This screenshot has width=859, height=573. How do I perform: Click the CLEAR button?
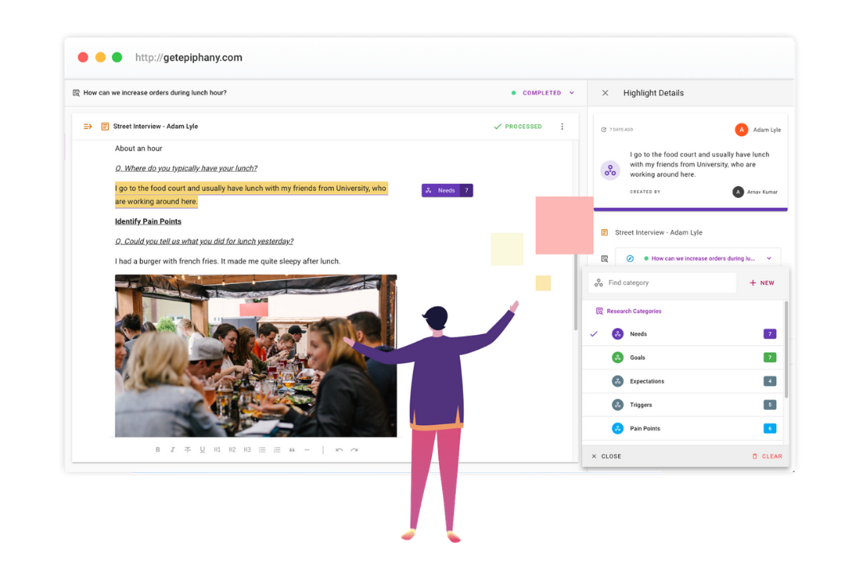(767, 457)
